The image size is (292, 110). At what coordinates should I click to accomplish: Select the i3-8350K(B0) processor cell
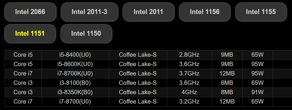75,92
